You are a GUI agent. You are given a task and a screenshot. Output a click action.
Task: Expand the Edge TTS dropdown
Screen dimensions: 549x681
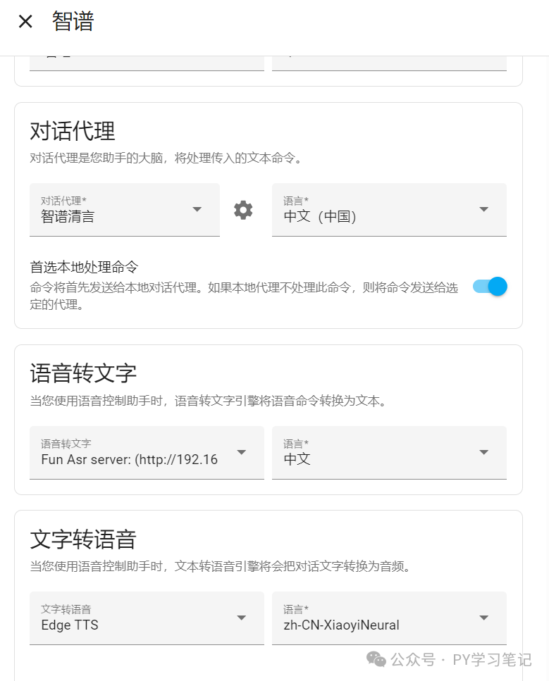[147, 618]
